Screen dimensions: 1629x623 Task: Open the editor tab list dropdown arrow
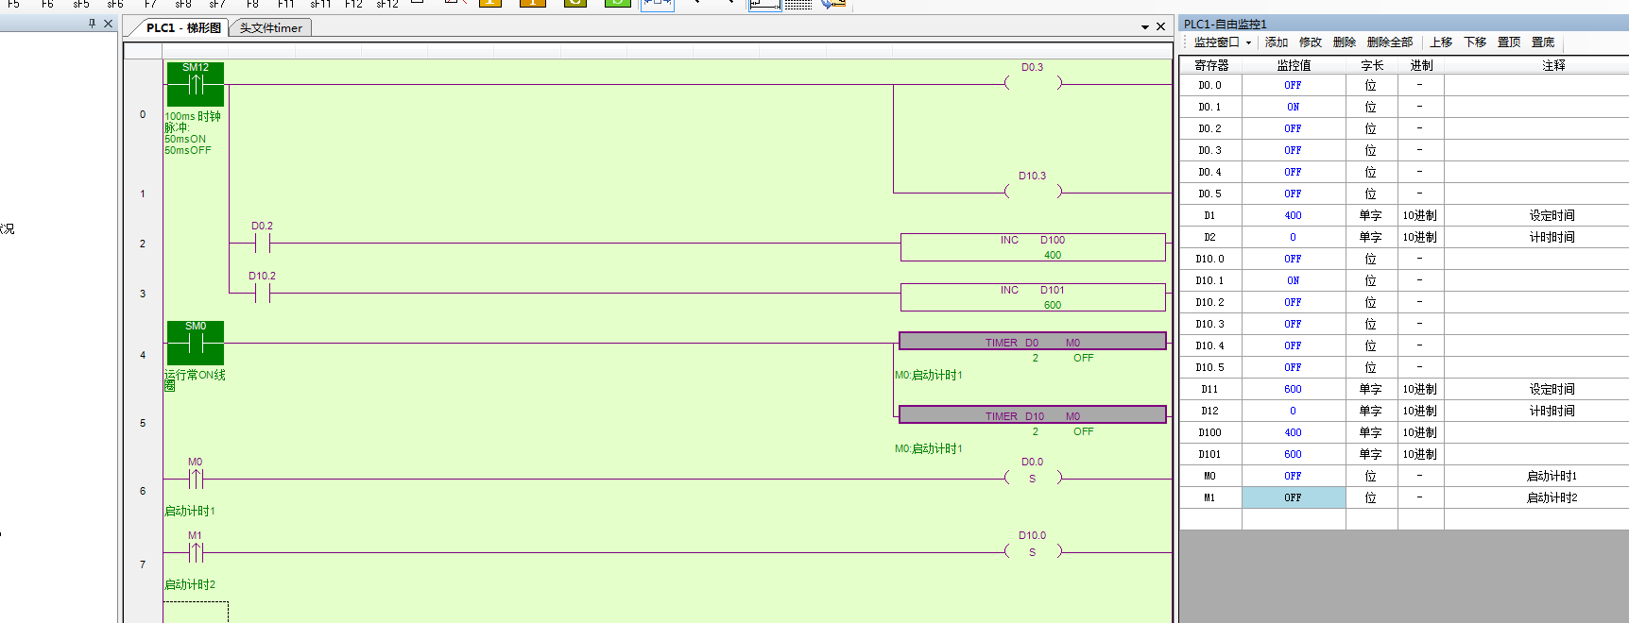[1145, 27]
